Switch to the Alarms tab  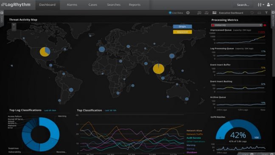click(72, 5)
